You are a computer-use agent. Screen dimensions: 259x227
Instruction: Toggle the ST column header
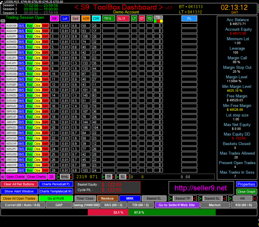pos(142,19)
